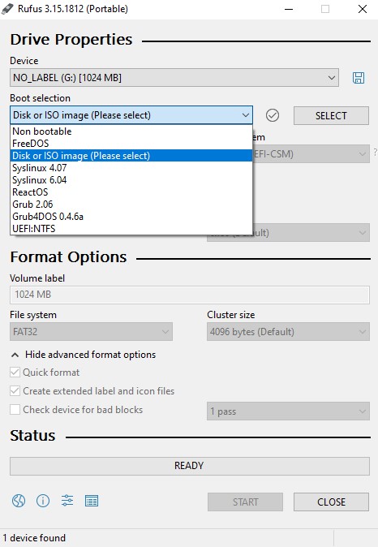Click the SELECT button
This screenshot has width=378, height=547.
(x=331, y=115)
